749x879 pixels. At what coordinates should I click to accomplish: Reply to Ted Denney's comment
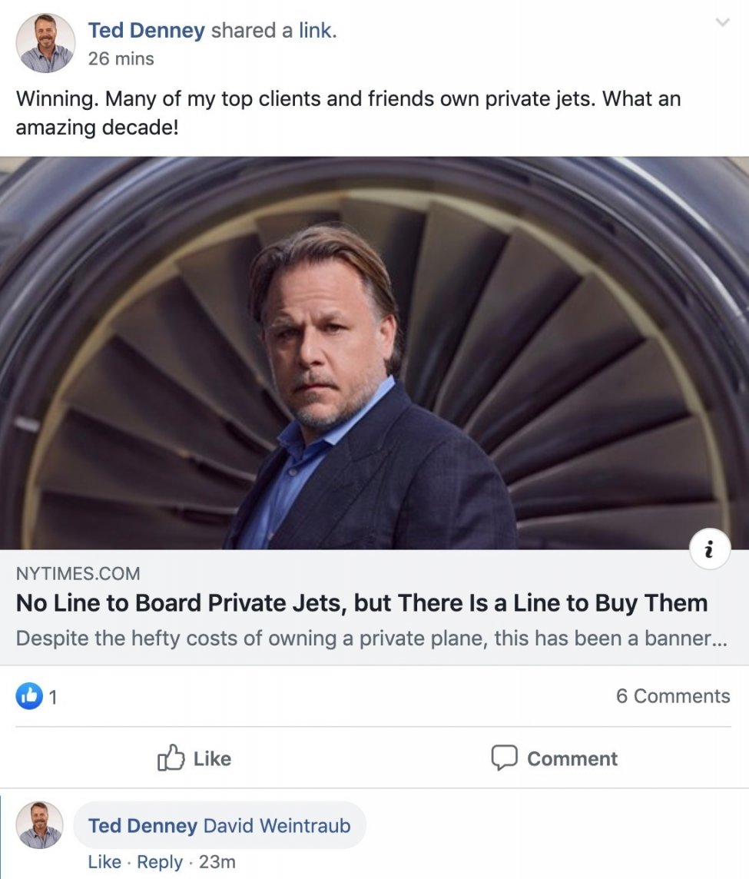(x=160, y=862)
